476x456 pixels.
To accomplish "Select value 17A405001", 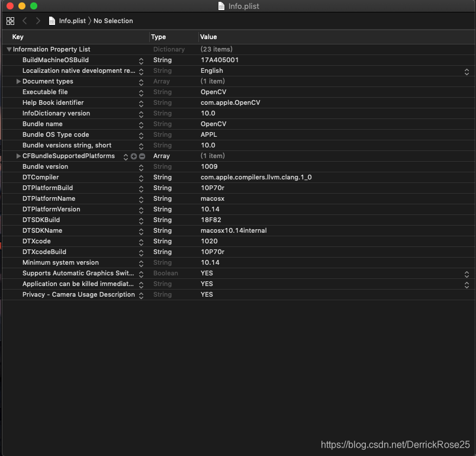I will pyautogui.click(x=220, y=60).
